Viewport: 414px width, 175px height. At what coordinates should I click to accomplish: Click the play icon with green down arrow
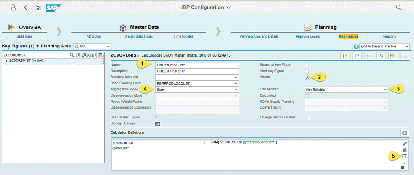point(89,55)
